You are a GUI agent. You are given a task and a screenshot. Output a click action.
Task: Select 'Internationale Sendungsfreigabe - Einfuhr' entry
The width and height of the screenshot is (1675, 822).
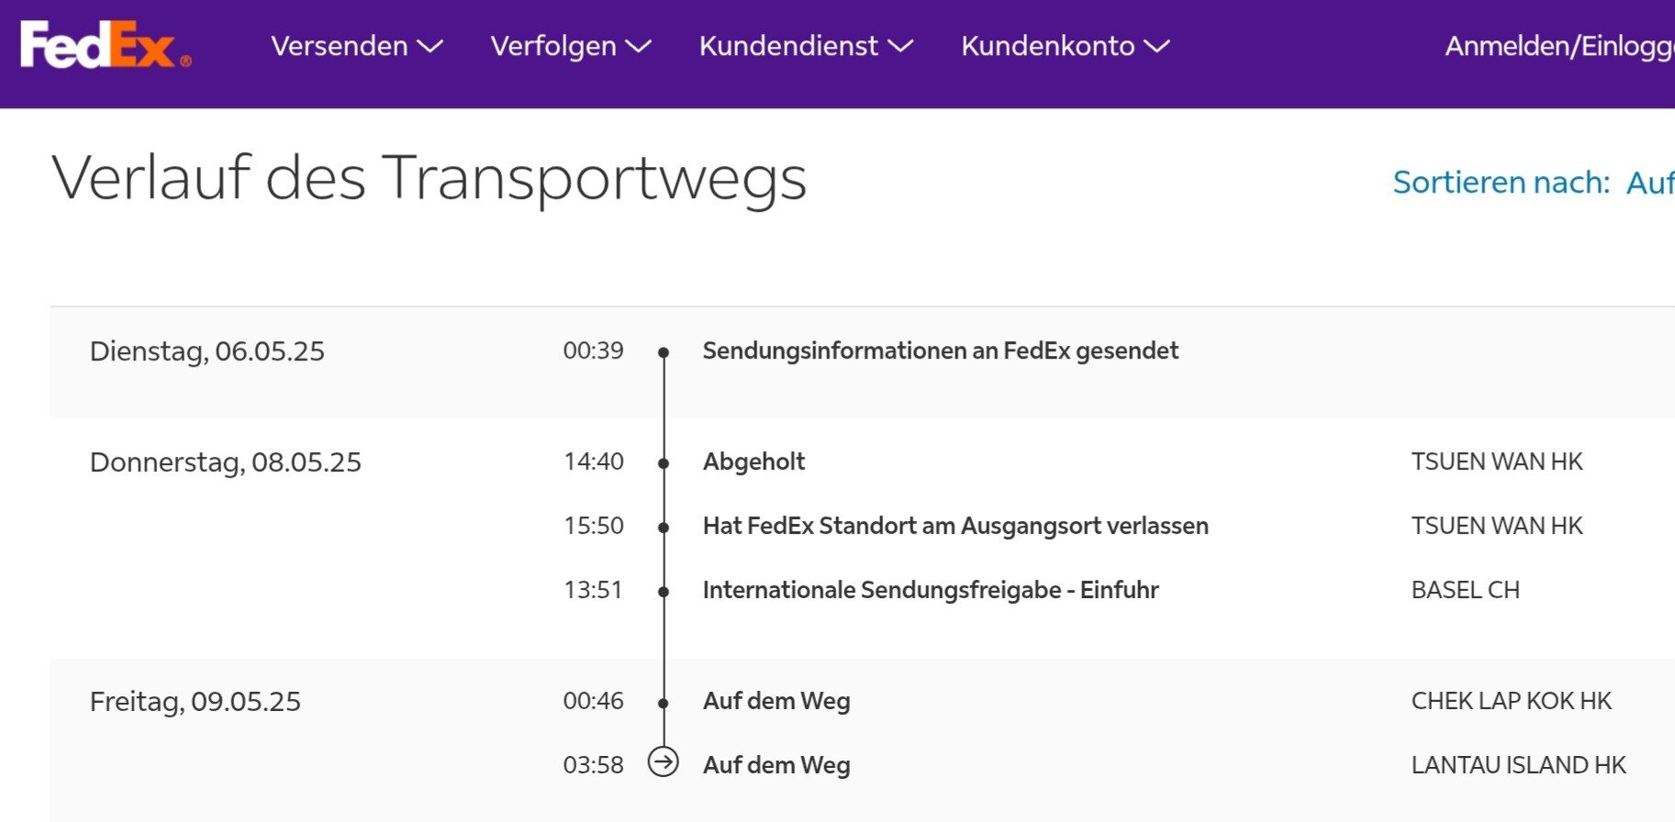tap(930, 590)
